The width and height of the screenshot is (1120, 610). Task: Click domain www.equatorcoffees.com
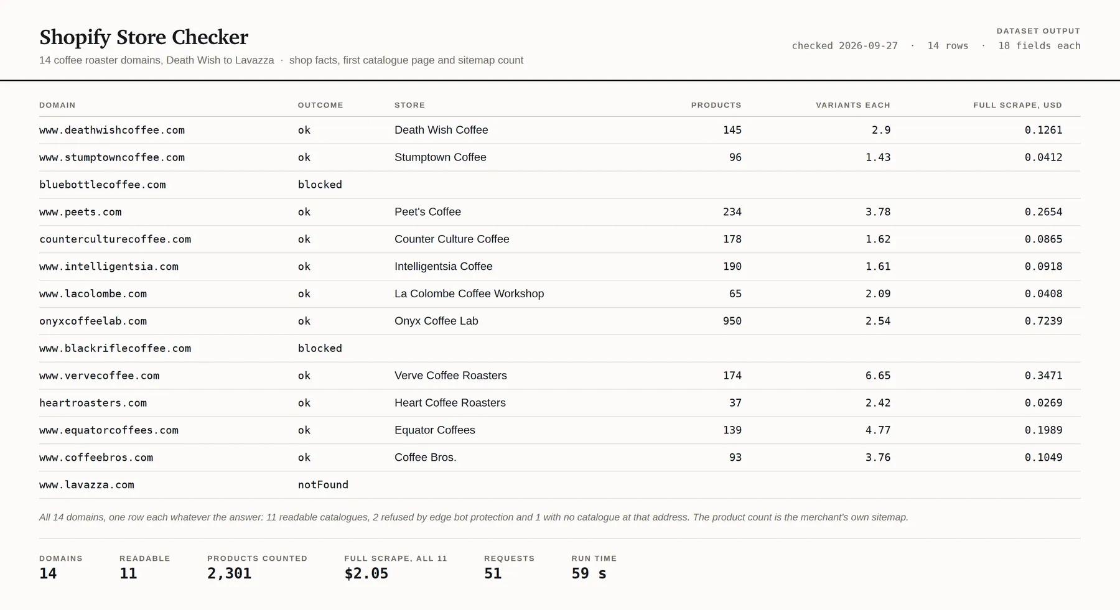point(109,430)
